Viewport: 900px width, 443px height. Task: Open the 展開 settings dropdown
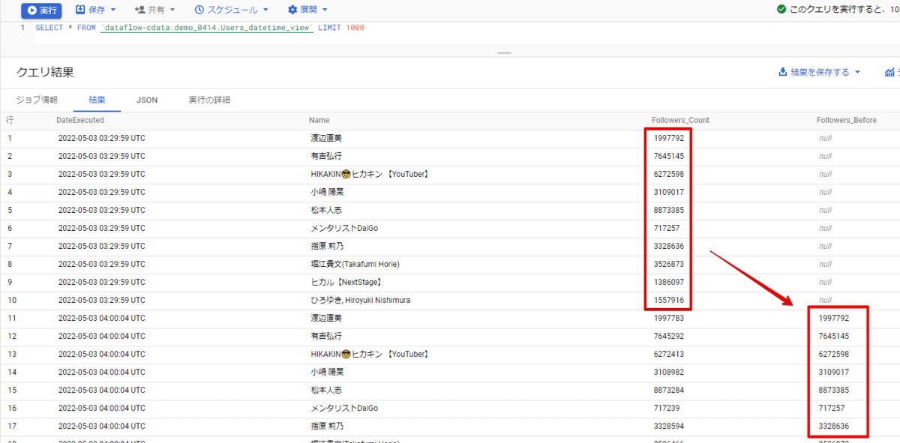(x=307, y=10)
